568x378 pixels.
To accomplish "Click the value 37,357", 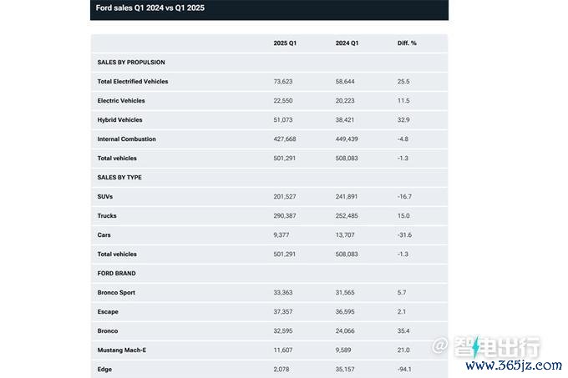I will point(283,311).
